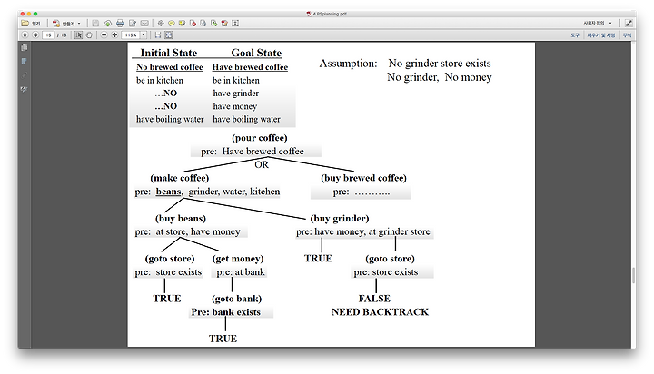Click the '(pour coffee)' node text
This screenshot has width=654, height=374.
pos(260,138)
